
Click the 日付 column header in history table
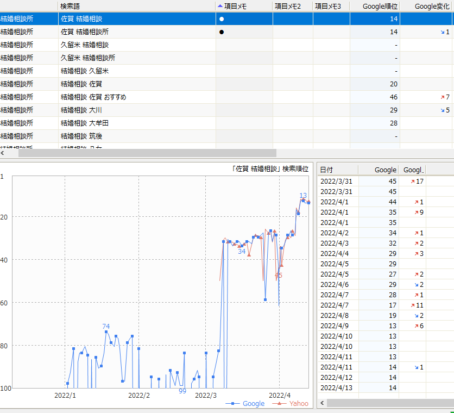338,170
